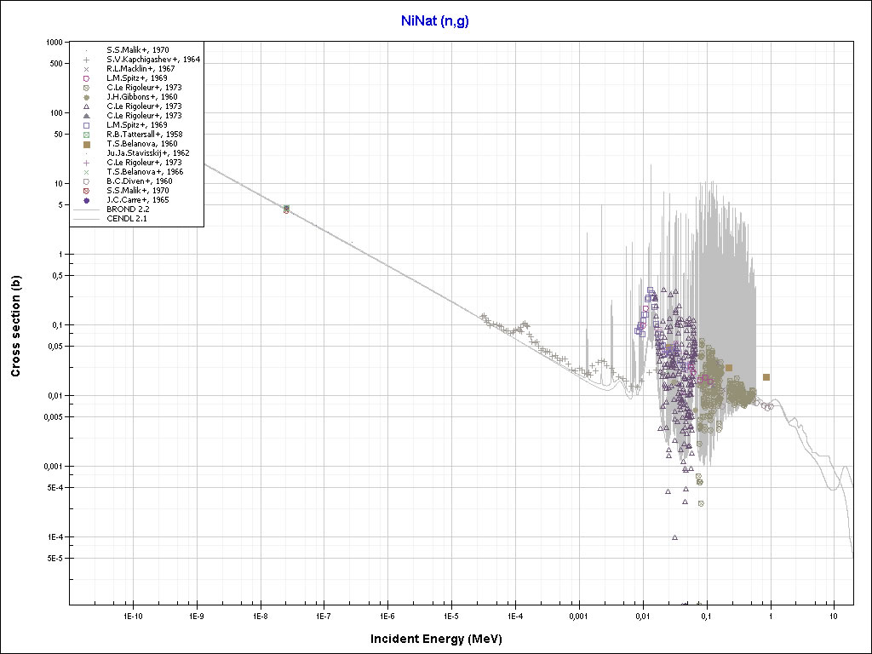
Task: Click the Ju.Ja.Stavisskij+, 1962 legend label
Action: click(x=147, y=153)
